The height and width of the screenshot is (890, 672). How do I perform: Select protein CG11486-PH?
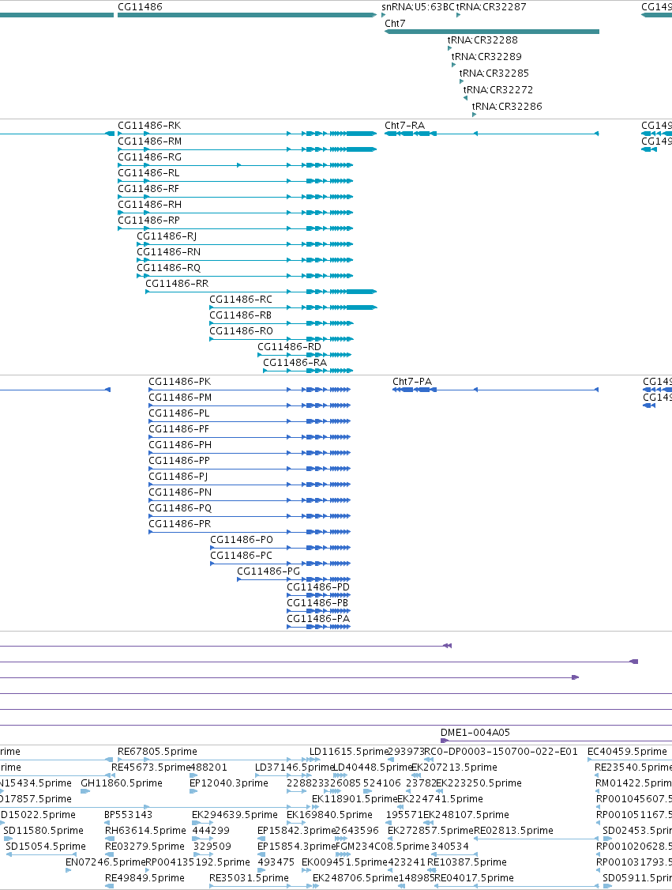click(x=180, y=445)
